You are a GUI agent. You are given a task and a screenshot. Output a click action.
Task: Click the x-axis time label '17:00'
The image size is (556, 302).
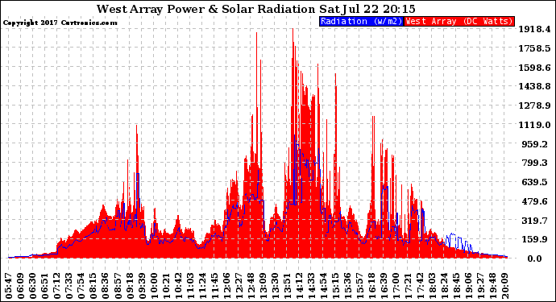tap(396, 286)
